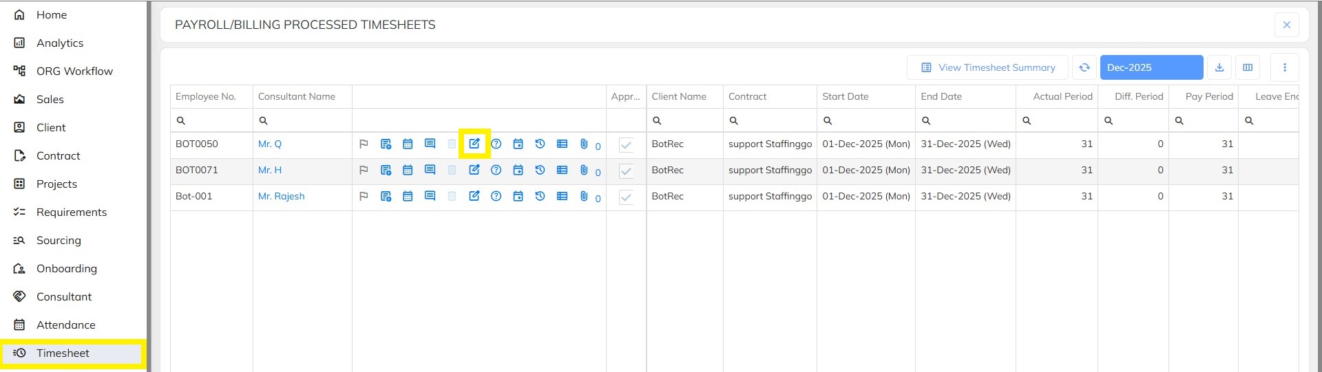The height and width of the screenshot is (372, 1322).
Task: Open the Client Name filter search dropdown
Action: point(658,120)
